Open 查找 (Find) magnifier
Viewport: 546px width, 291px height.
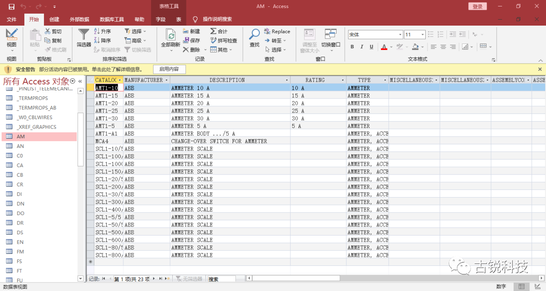[x=255, y=38]
